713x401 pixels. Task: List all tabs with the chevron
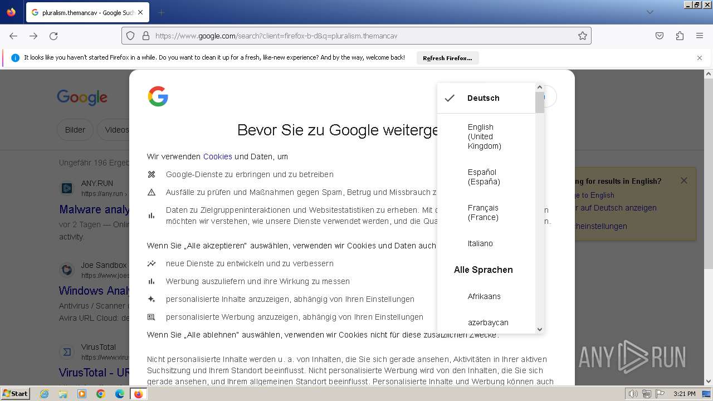click(650, 12)
